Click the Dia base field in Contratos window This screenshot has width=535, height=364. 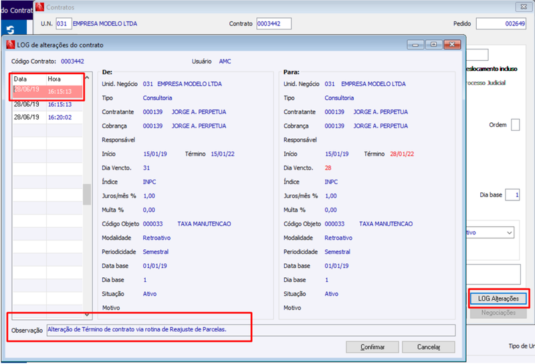click(512, 195)
